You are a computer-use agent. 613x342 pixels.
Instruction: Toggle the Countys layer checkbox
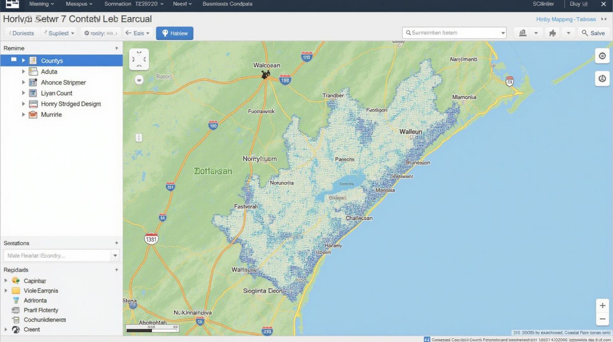pyautogui.click(x=14, y=60)
